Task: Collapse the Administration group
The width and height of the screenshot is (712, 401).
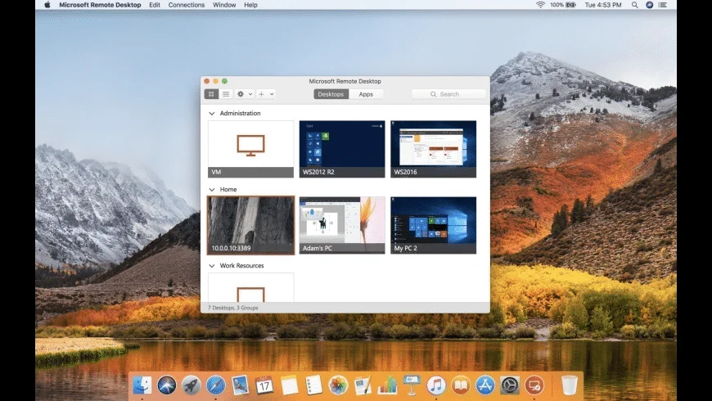Action: click(x=212, y=114)
